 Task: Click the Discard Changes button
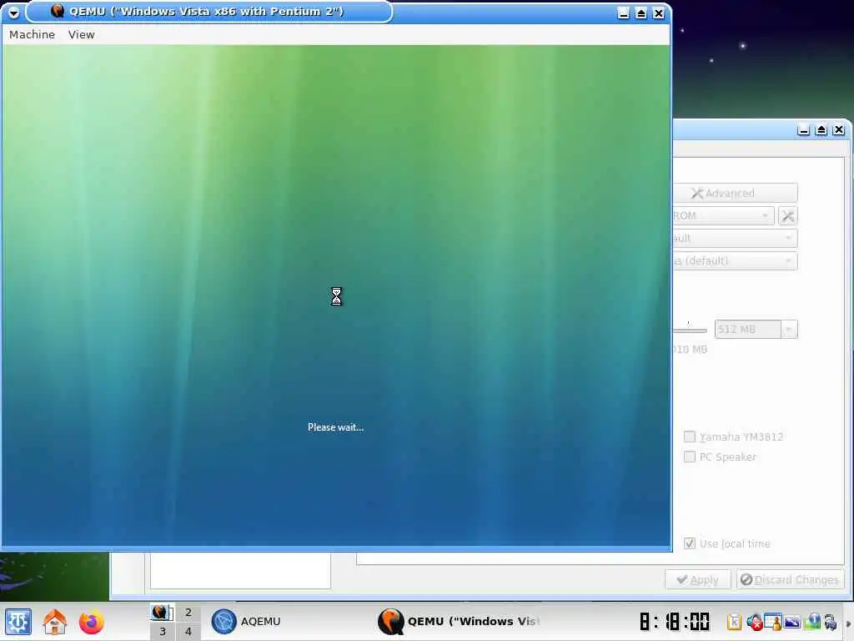coord(791,579)
